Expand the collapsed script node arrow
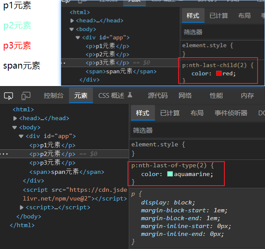The image size is (265, 249). (x=22, y=207)
